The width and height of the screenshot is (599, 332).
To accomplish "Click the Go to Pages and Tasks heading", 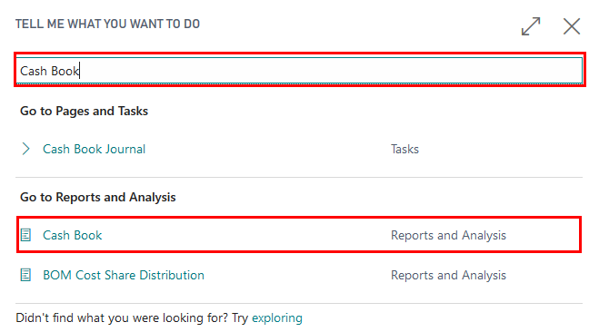I will [84, 111].
